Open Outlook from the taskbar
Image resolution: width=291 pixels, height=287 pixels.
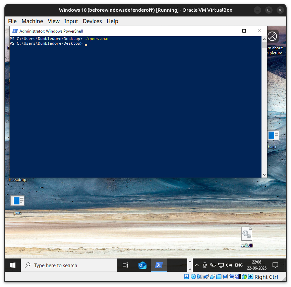coord(142,265)
